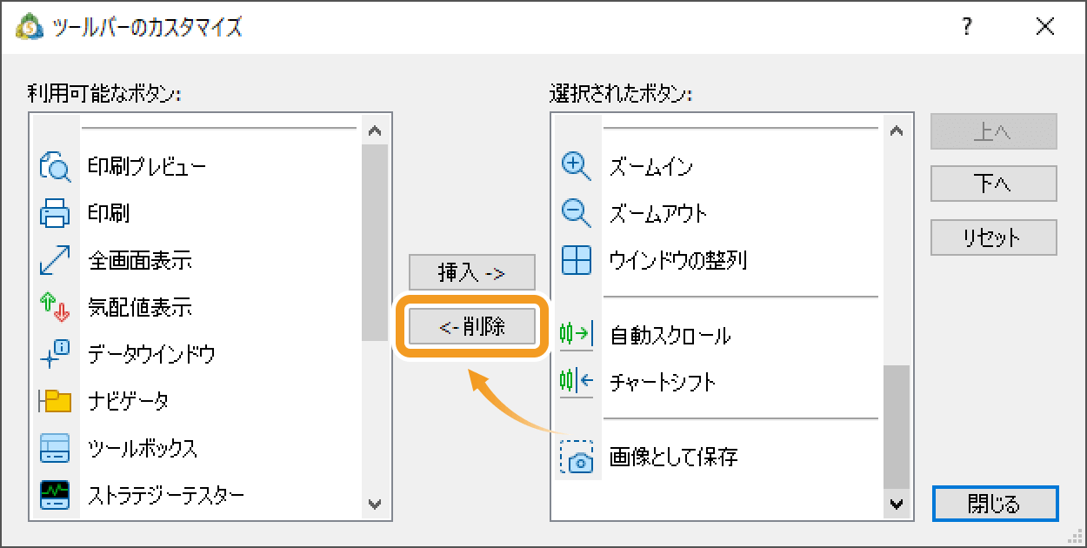Select 気配値表示 text in the list

(140, 307)
